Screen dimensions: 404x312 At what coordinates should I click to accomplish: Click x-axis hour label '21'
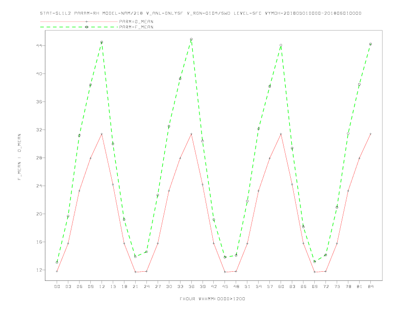coord(135,287)
